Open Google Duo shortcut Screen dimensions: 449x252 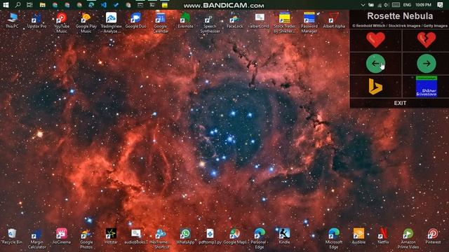(x=135, y=20)
